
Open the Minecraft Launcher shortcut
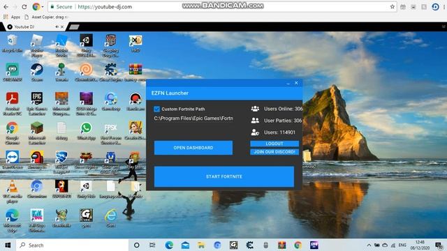tap(37, 133)
